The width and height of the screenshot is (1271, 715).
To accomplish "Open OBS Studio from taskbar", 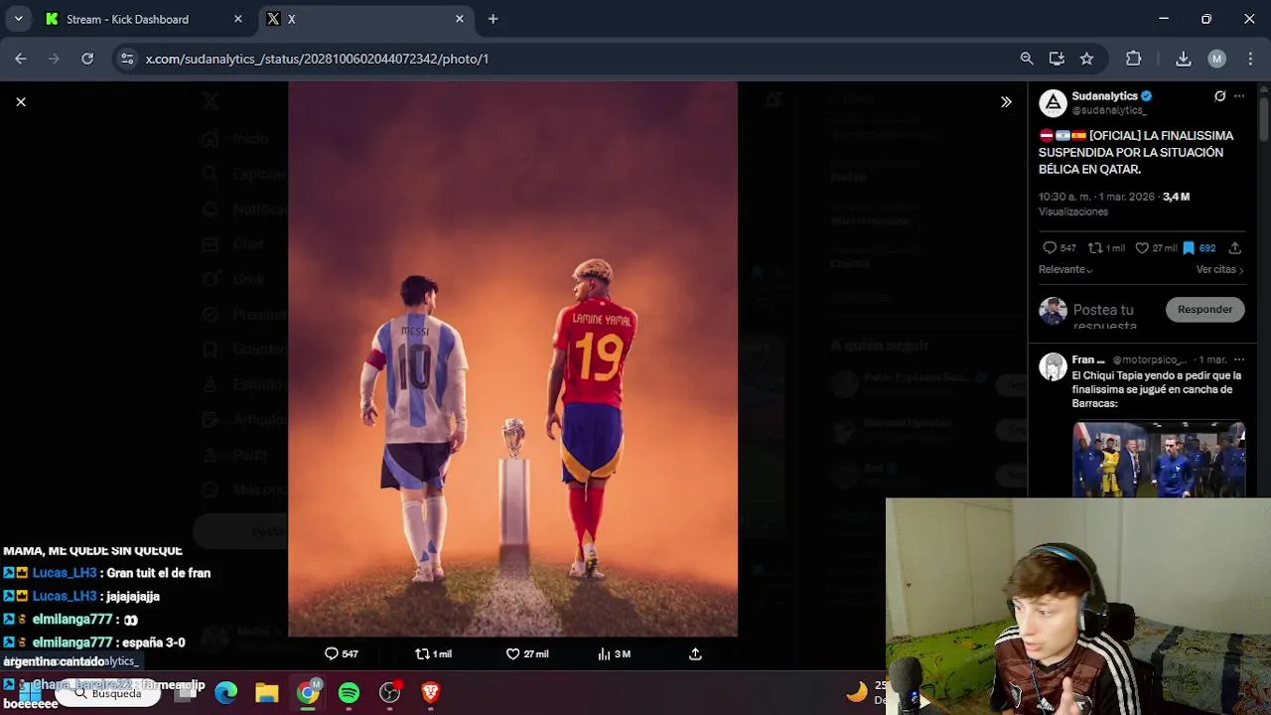I will click(389, 692).
